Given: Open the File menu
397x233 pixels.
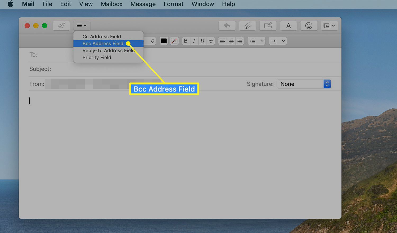Looking at the screenshot, I should [47, 4].
